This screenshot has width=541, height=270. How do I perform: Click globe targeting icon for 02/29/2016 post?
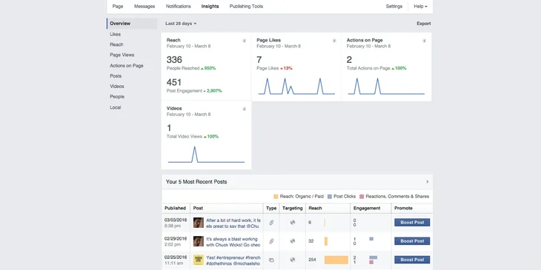(293, 241)
